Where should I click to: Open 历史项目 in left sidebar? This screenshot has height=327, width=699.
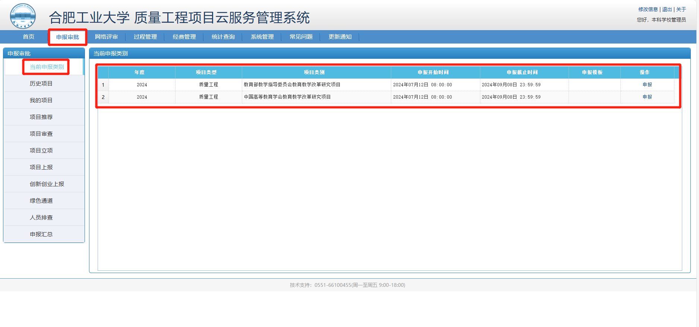pyautogui.click(x=41, y=84)
